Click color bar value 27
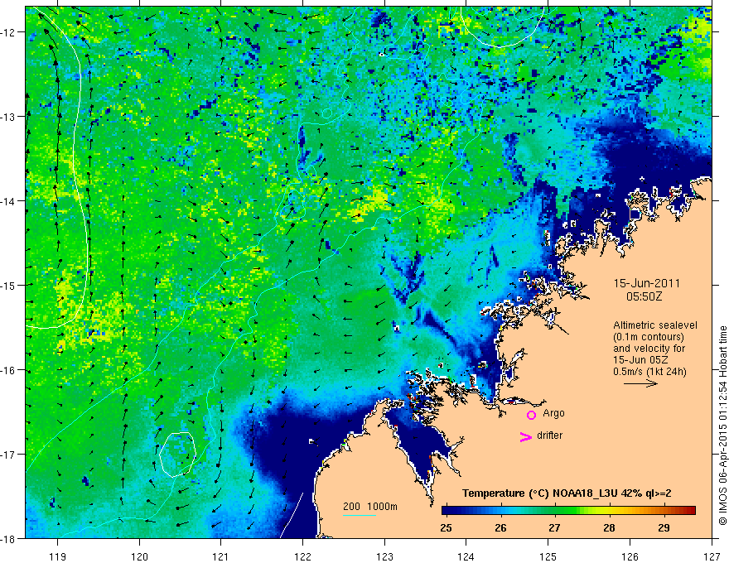This screenshot has height=563, width=729. click(x=554, y=527)
